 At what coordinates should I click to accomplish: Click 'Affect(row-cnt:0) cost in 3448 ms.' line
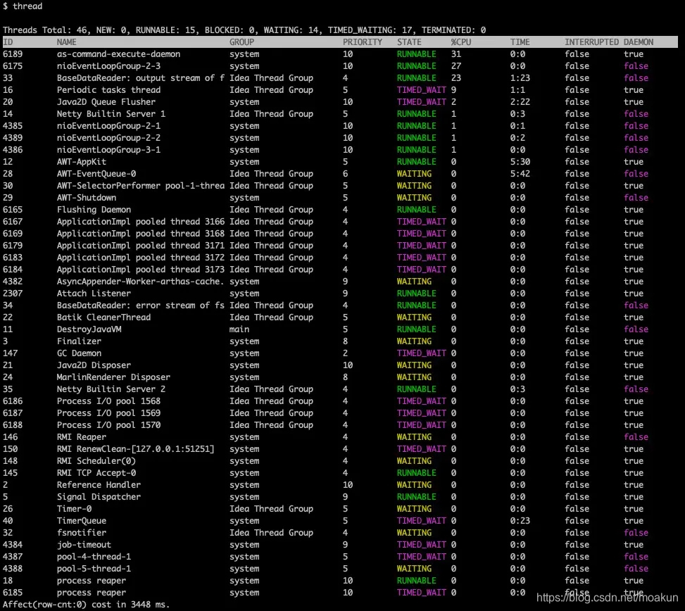(86, 605)
